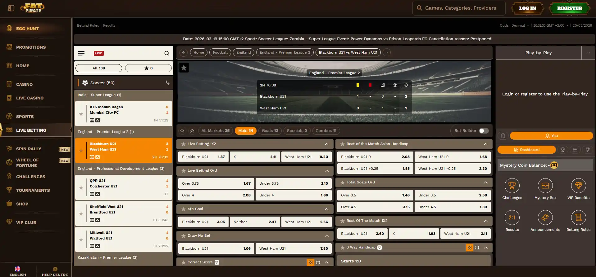This screenshot has width=596, height=277.
Task: Collapse the Live Betting O/U market
Action: point(327,171)
